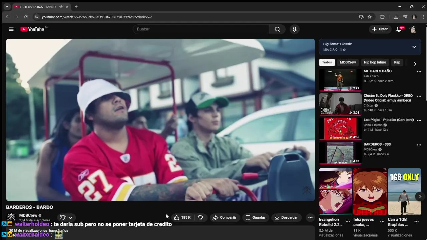Open Los Piojos Pistolas thumbnail
This screenshot has height=240, width=427.
click(340, 129)
